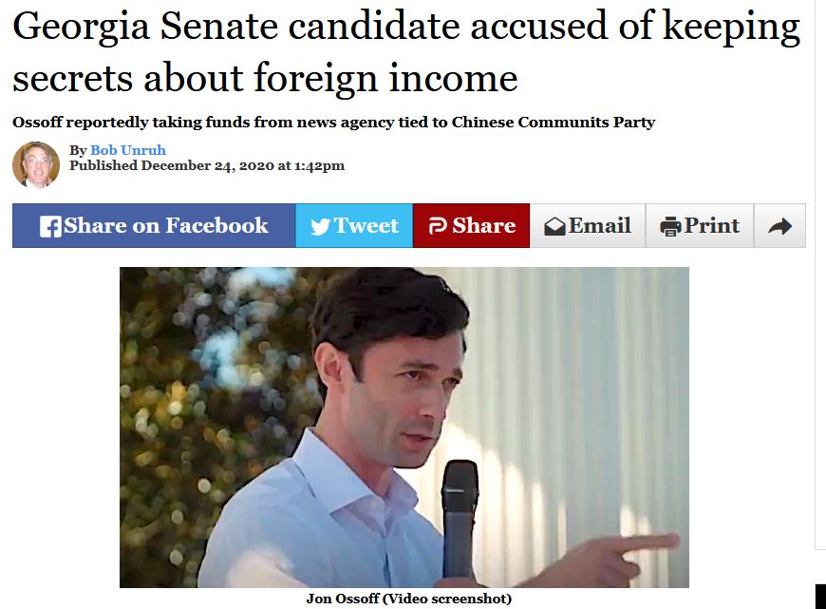The height and width of the screenshot is (609, 826).
Task: Click the red 'Share' button label
Action: (483, 226)
